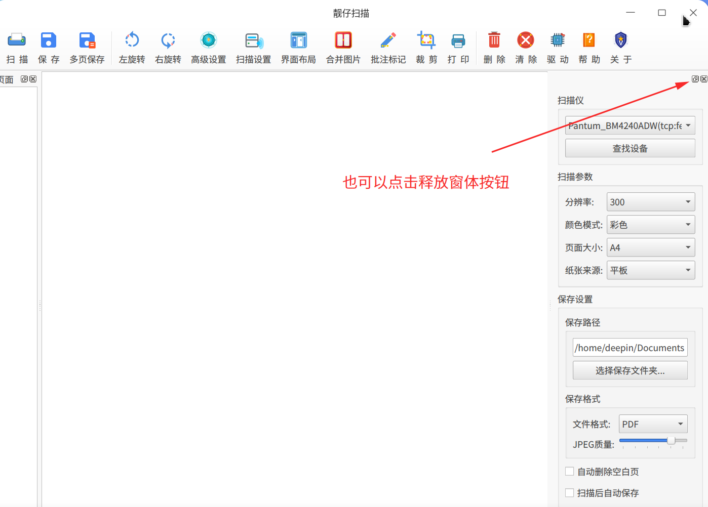708x507 pixels.
Task: Click the 查找设备 button
Action: [x=630, y=148]
